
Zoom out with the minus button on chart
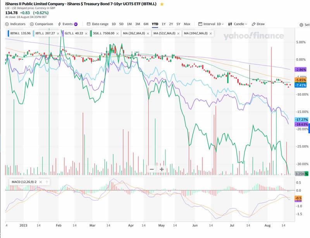click(x=152, y=169)
